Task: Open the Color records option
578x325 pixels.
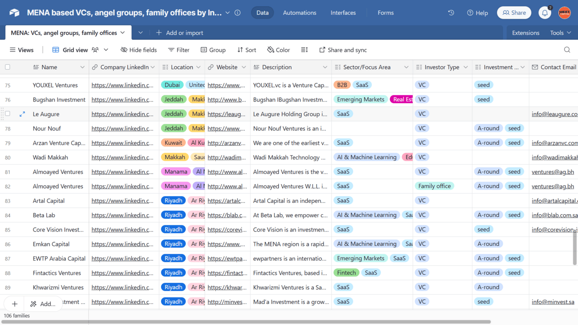Action: 278,50
